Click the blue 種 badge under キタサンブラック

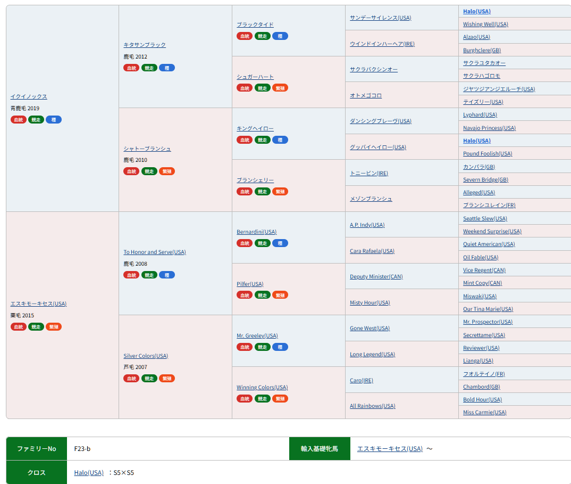pyautogui.click(x=166, y=68)
